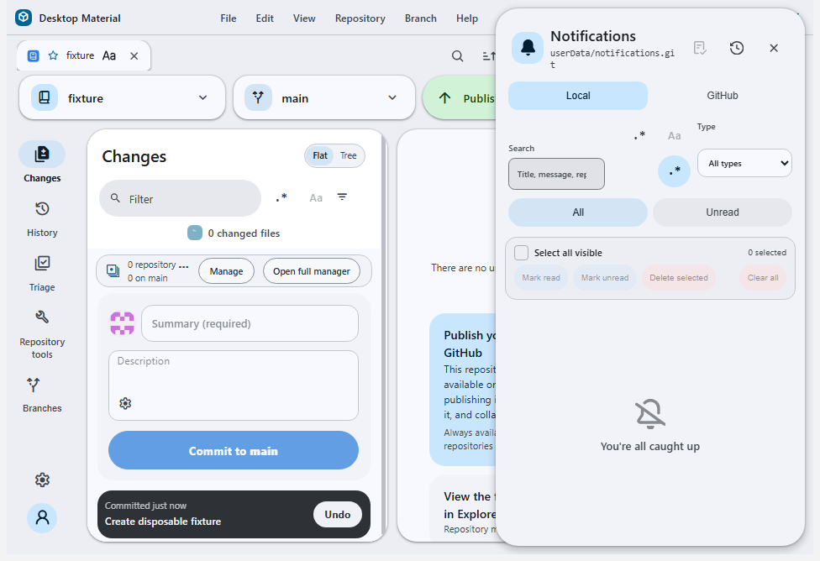The height and width of the screenshot is (561, 820).
Task: Open Repository tools in sidebar
Action: (x=42, y=334)
